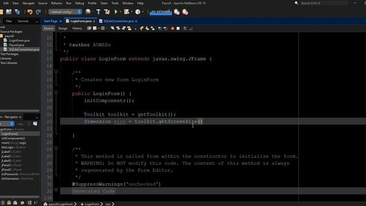This screenshot has height=206, width=366.
Task: Collapse the comment fold at line 26
Action: point(56,148)
